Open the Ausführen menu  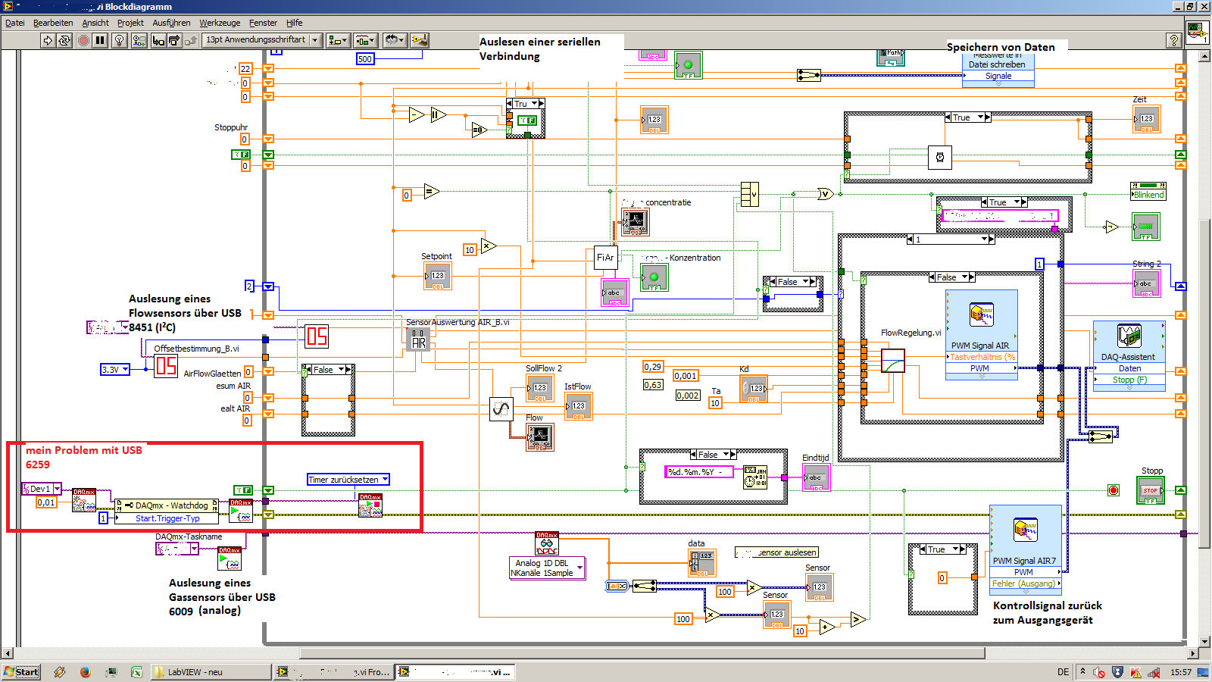pos(171,23)
